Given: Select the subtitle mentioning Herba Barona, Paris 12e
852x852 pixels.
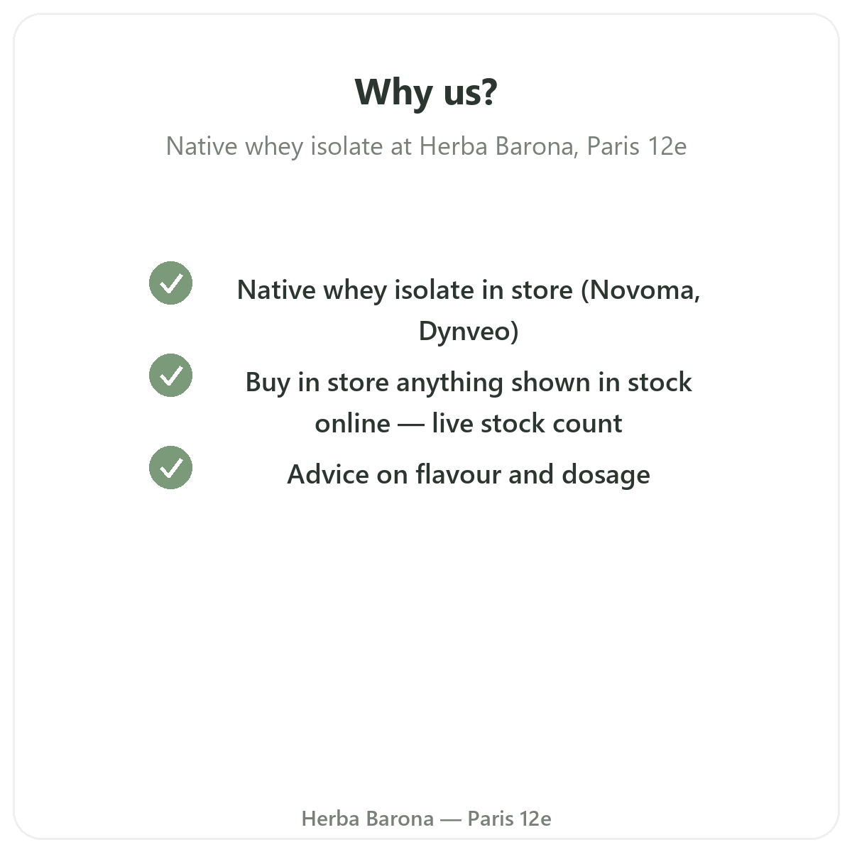Looking at the screenshot, I should [426, 146].
